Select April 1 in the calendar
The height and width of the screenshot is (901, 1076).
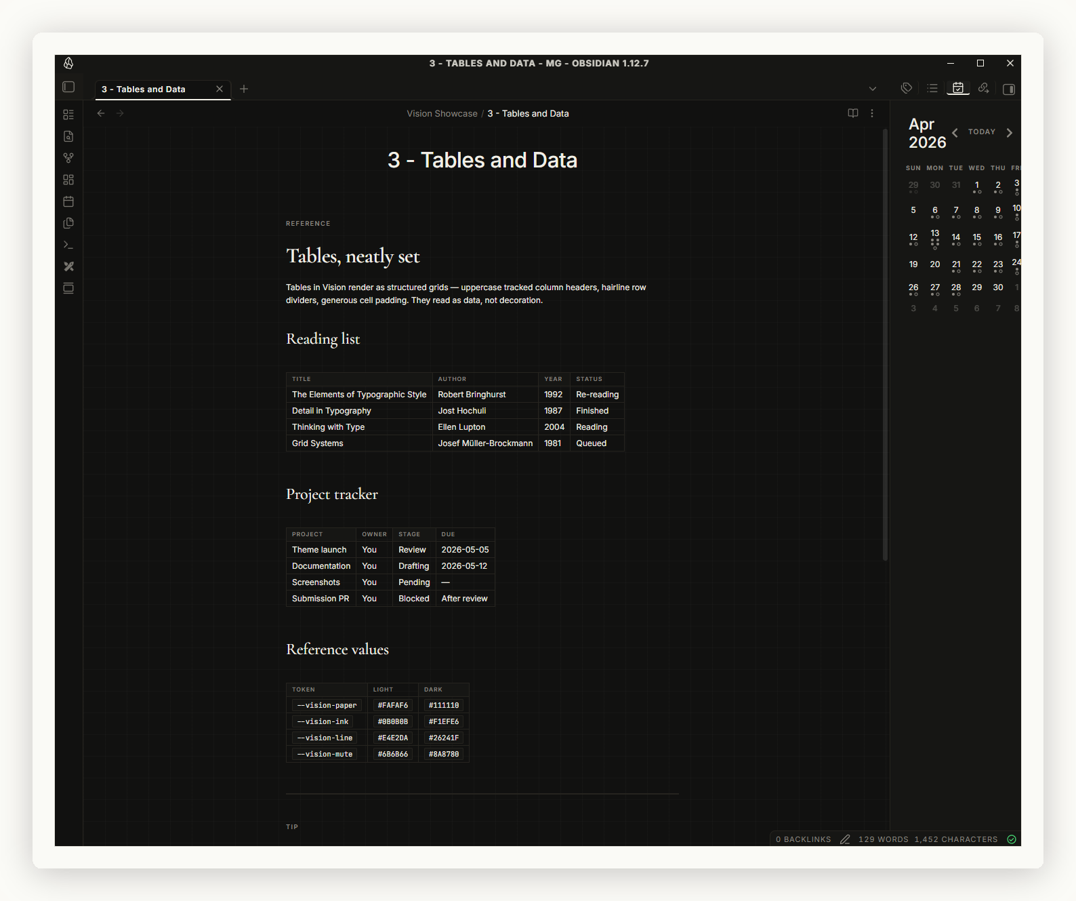(977, 186)
